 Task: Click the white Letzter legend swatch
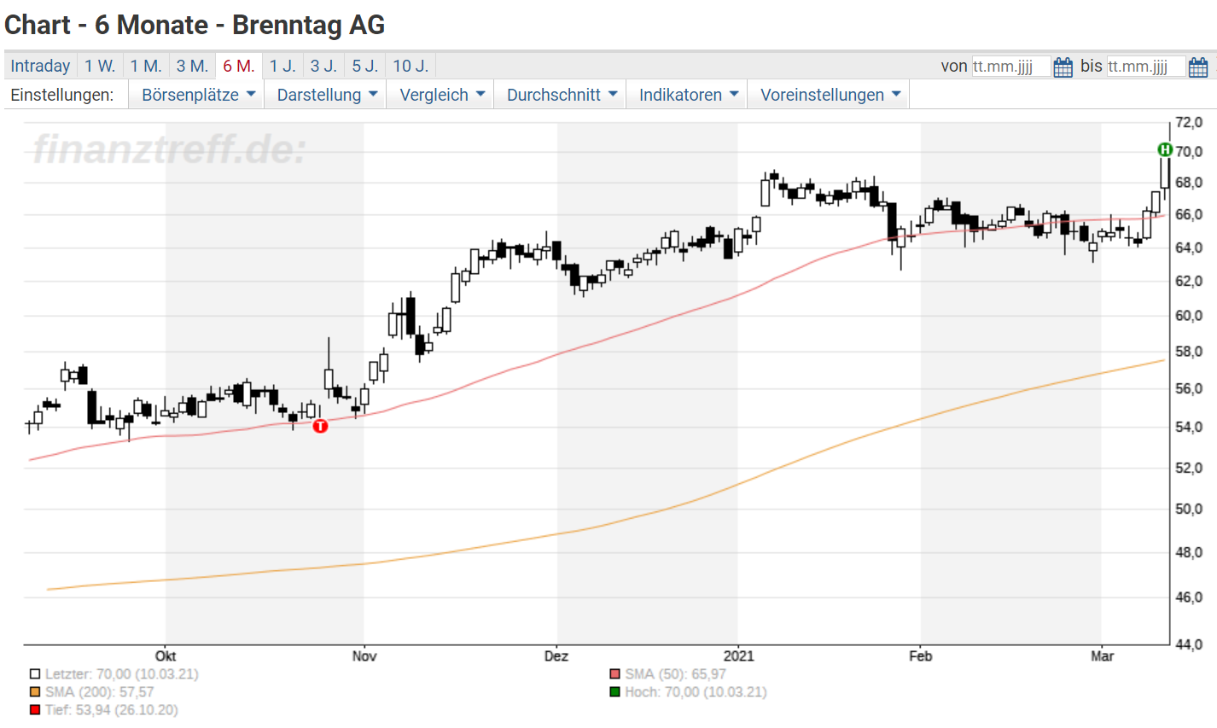click(x=35, y=674)
